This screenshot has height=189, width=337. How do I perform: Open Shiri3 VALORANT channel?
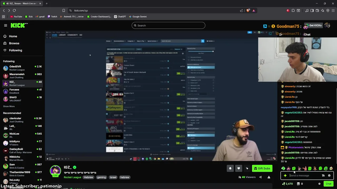pos(22,99)
